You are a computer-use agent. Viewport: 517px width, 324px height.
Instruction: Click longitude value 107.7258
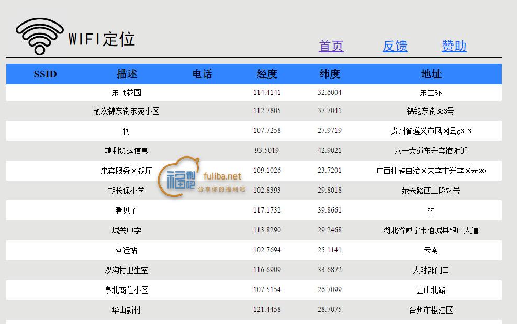tap(267, 131)
